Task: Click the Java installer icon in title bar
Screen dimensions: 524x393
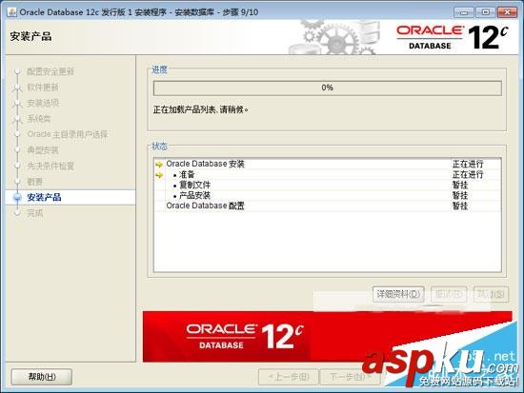Action: click(x=12, y=12)
